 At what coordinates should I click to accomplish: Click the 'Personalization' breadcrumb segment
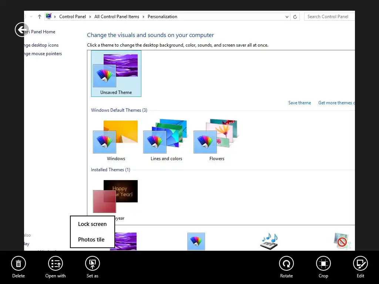162,17
